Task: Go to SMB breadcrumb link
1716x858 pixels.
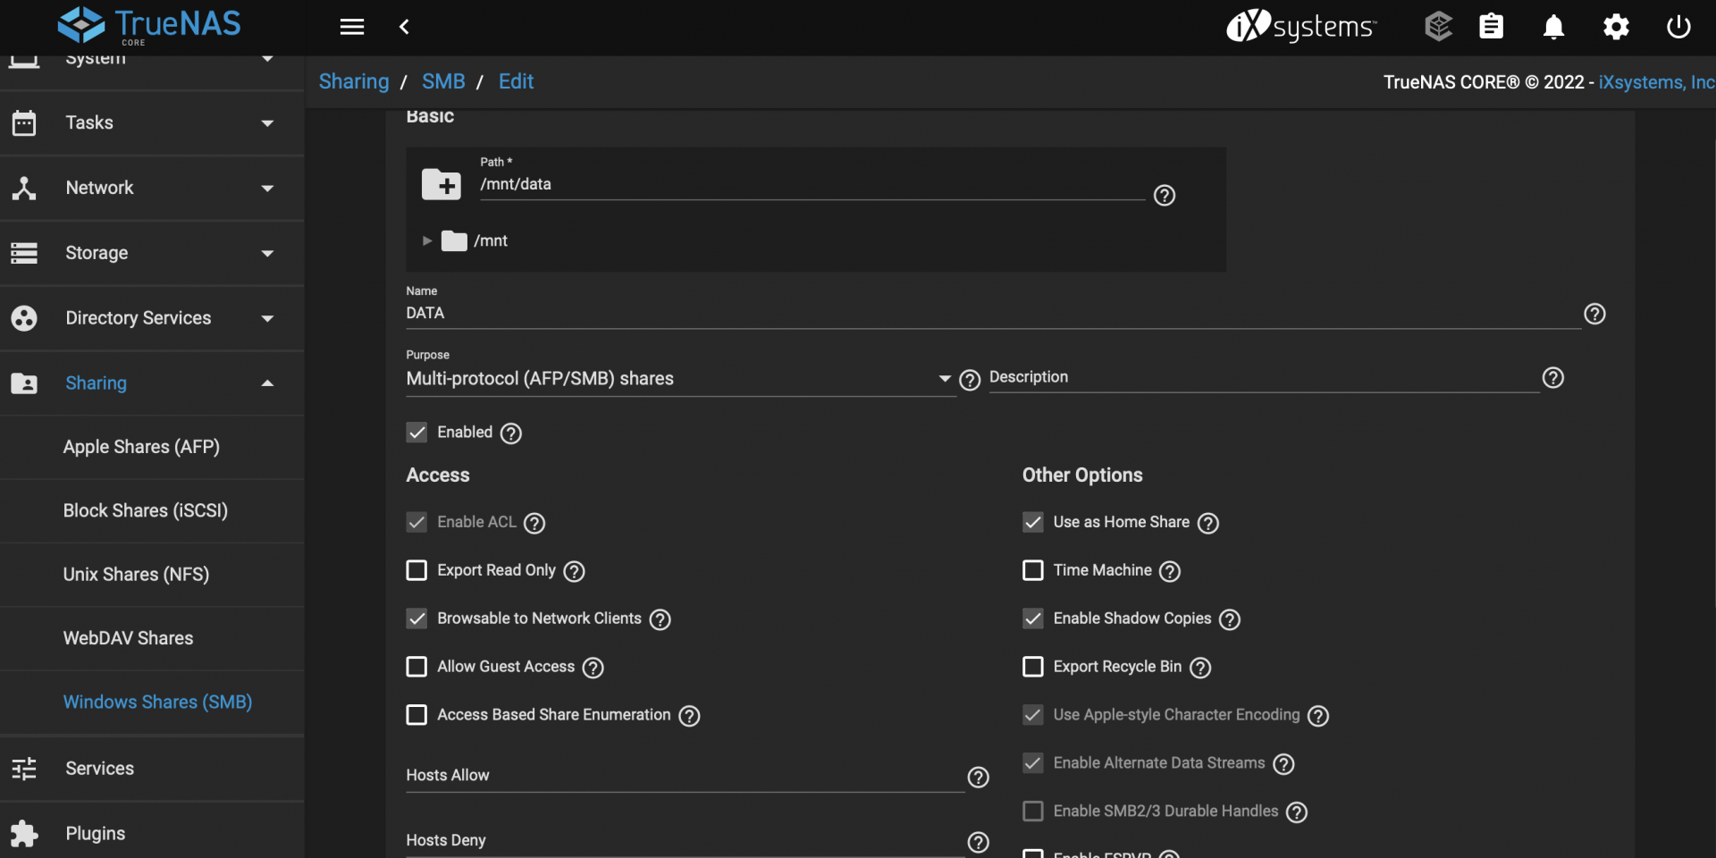Action: (443, 81)
